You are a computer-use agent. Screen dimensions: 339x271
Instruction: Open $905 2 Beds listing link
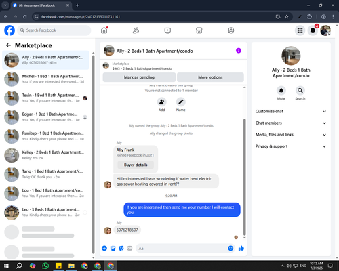click(142, 68)
